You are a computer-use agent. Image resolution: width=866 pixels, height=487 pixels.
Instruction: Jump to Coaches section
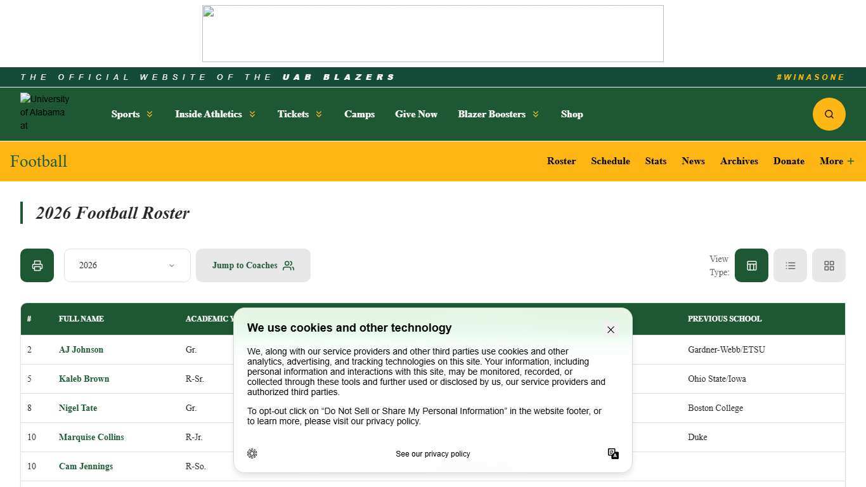point(253,265)
